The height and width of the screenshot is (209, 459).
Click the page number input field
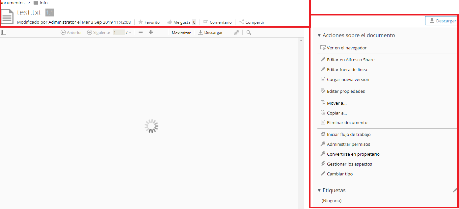click(x=119, y=33)
